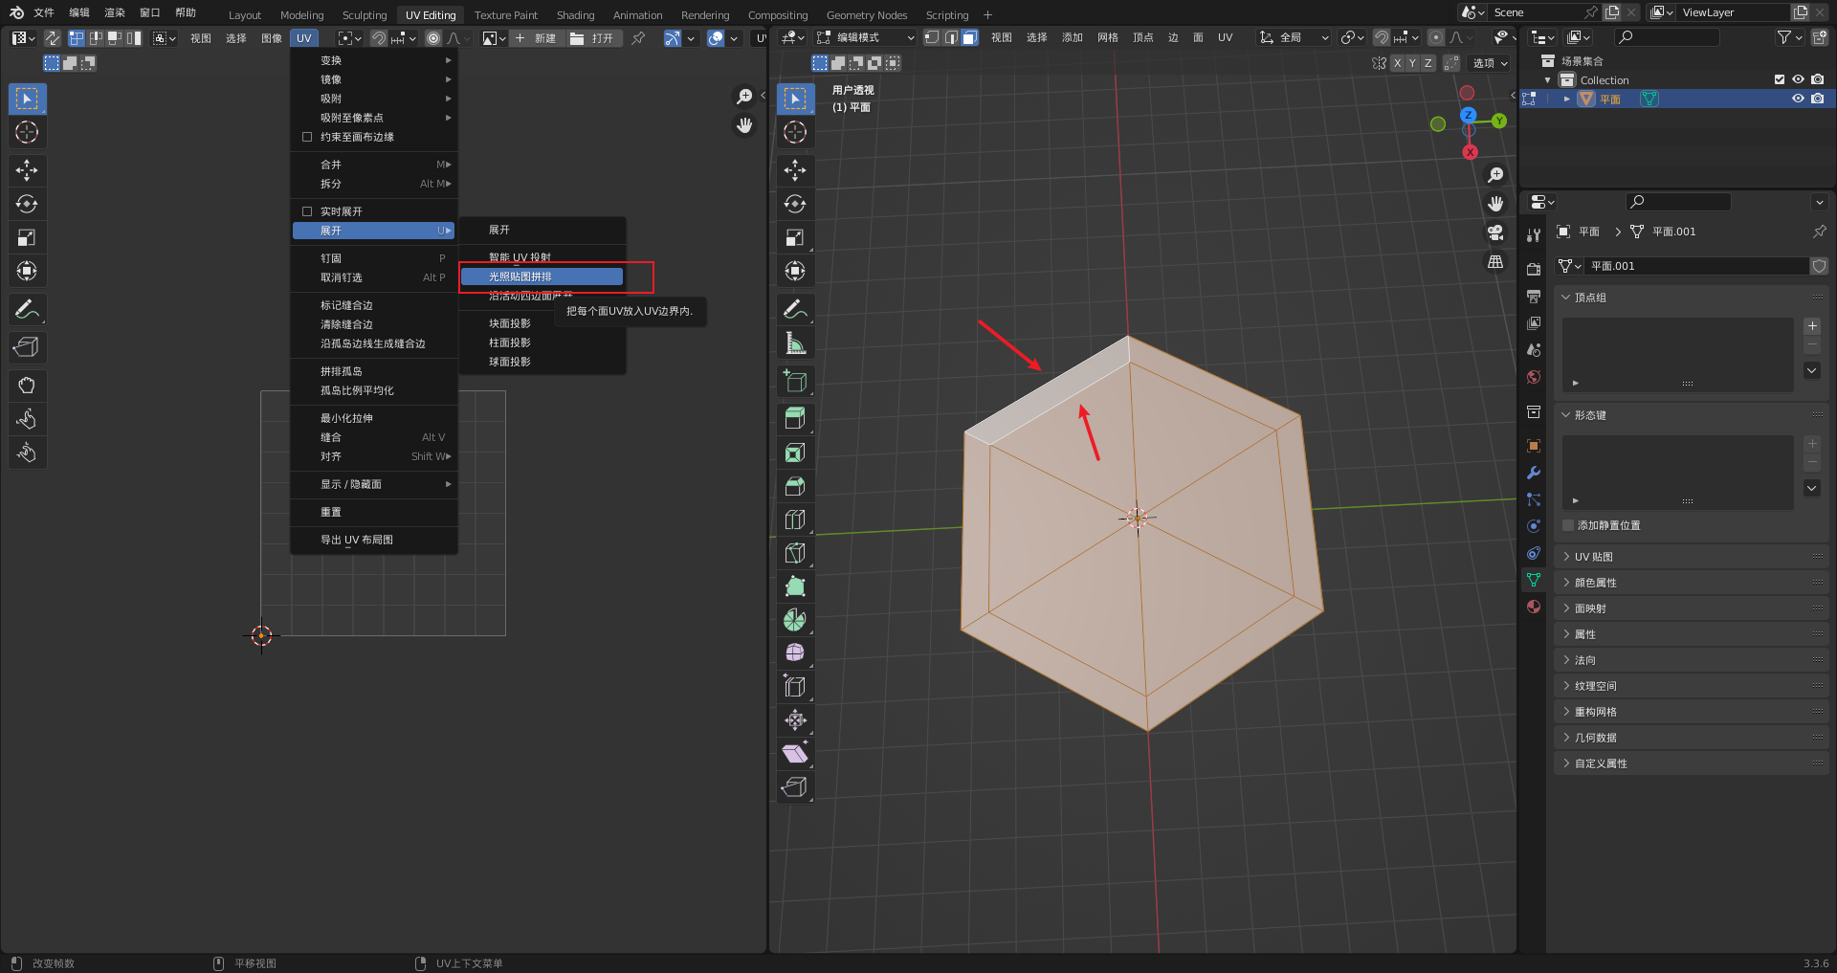The width and height of the screenshot is (1837, 973).
Task: Select the Smooth tool in 3D viewport
Action: 794,653
